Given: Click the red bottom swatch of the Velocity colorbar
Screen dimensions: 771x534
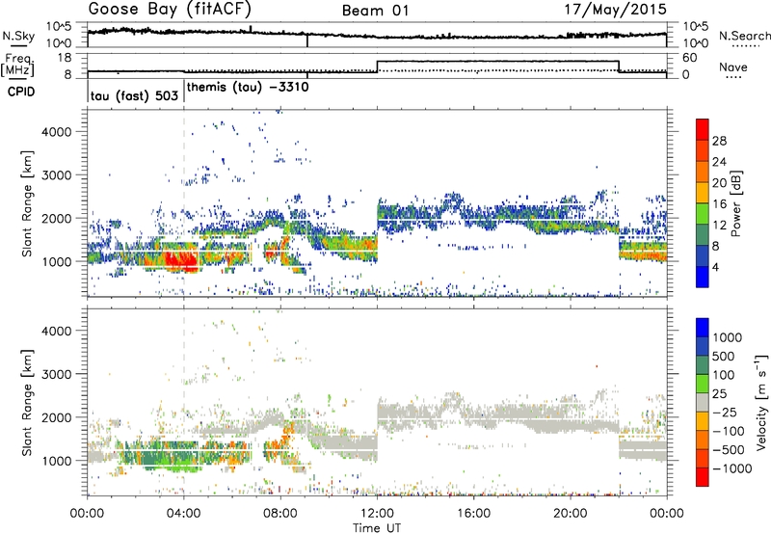Looking at the screenshot, I should tap(703, 477).
